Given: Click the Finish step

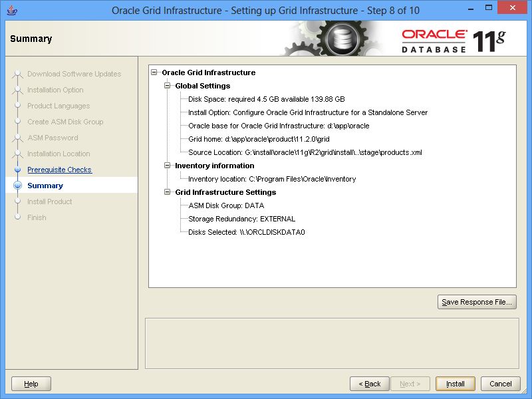Looking at the screenshot, I should click(x=37, y=217).
